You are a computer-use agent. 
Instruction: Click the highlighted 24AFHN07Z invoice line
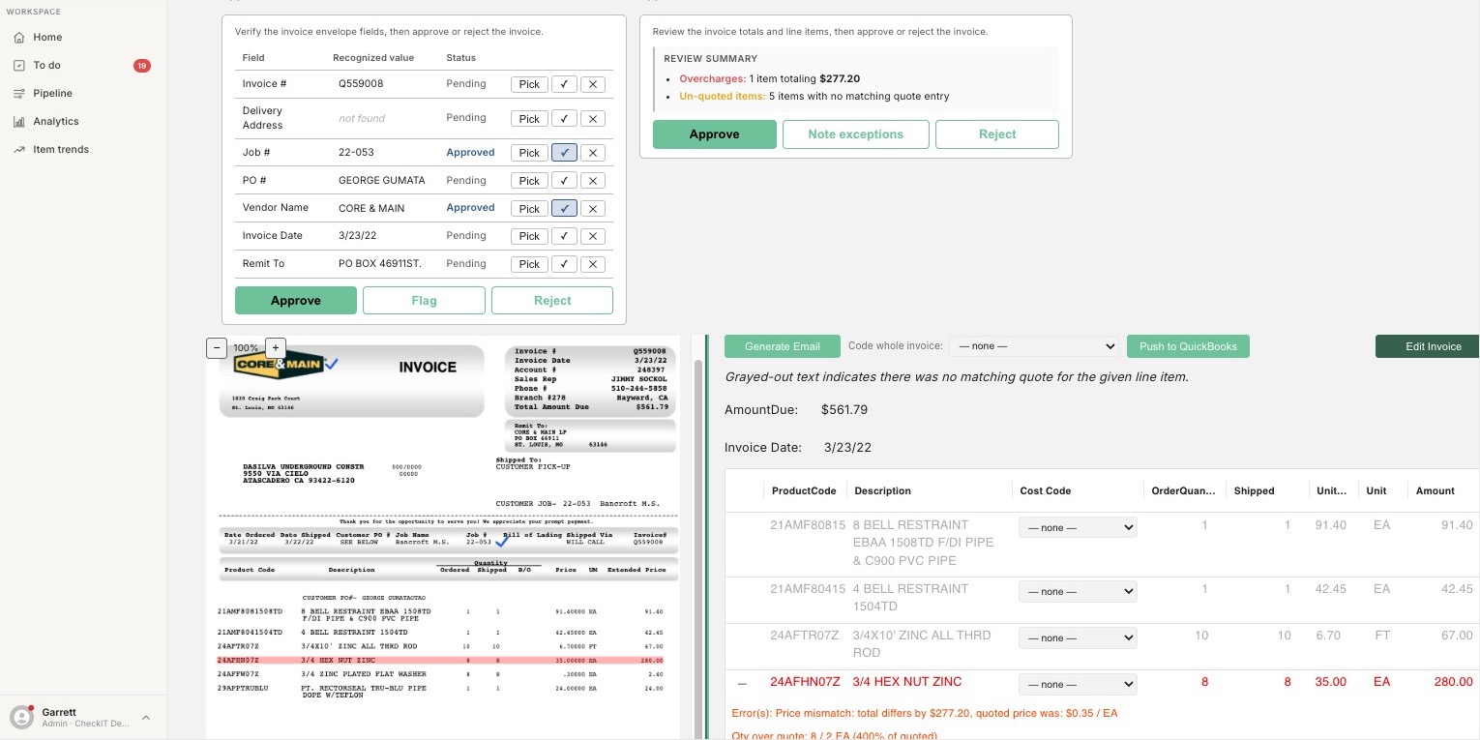[x=441, y=660]
